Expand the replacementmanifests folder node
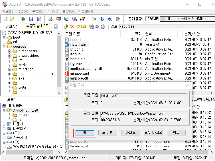 9,74
